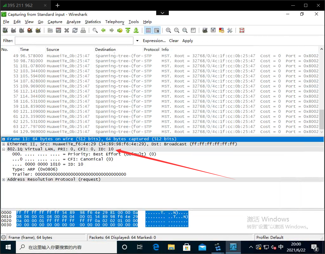Toggle auto scroll in live capture

(157, 30)
